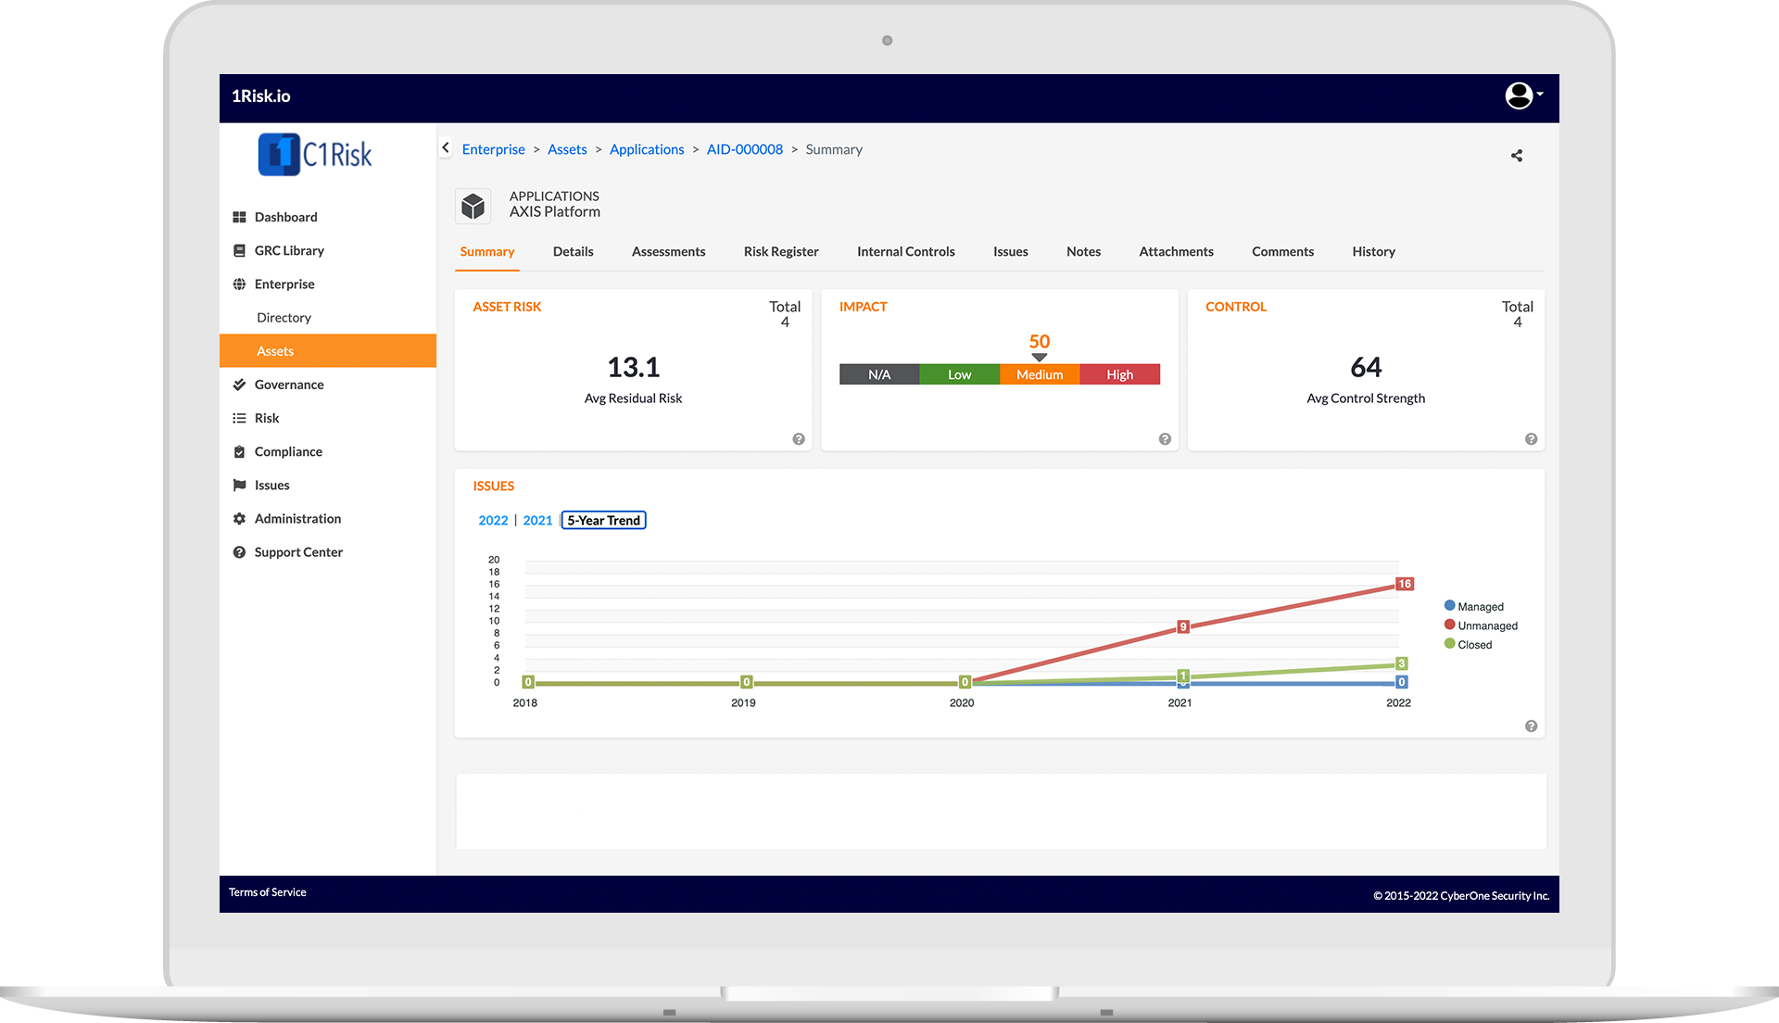Collapse the navigation panel with back chevron
This screenshot has width=1779, height=1023.
446,147
